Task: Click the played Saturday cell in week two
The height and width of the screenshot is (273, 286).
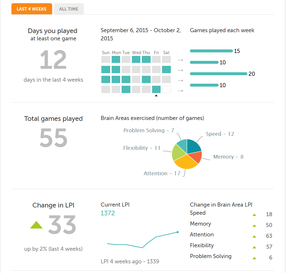Action: [166, 69]
